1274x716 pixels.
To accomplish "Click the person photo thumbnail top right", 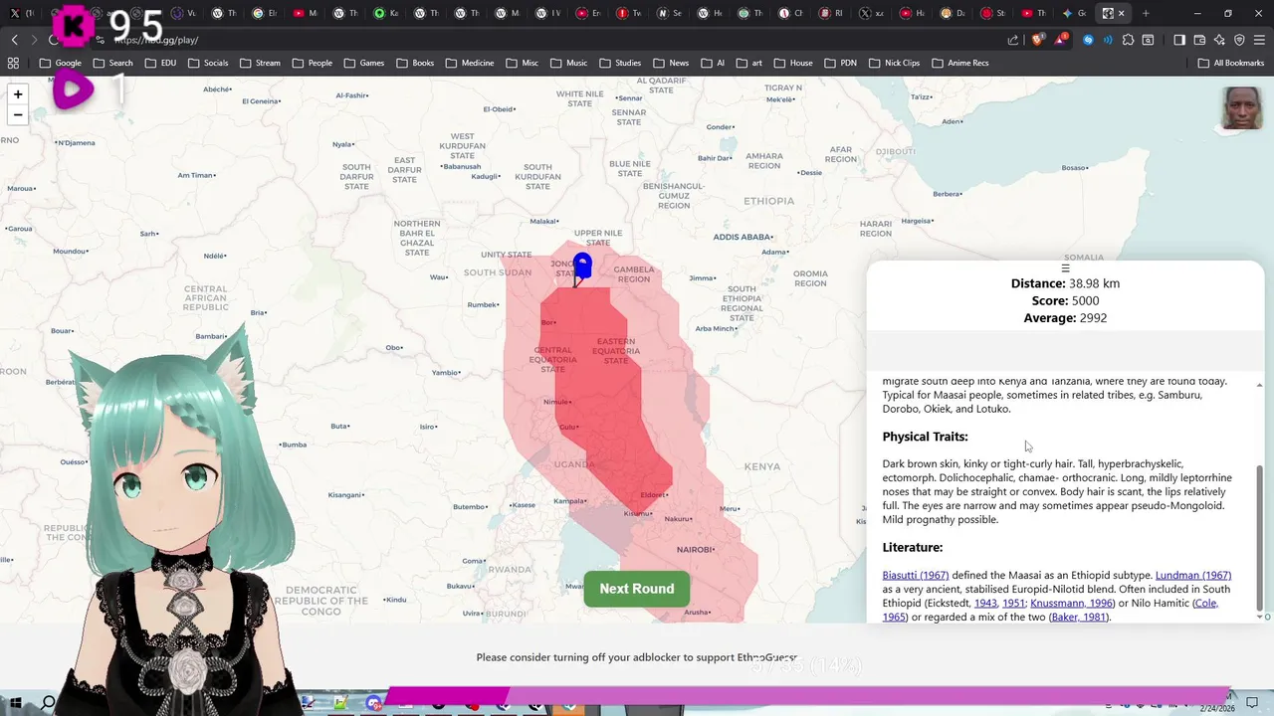I will coord(1242,108).
